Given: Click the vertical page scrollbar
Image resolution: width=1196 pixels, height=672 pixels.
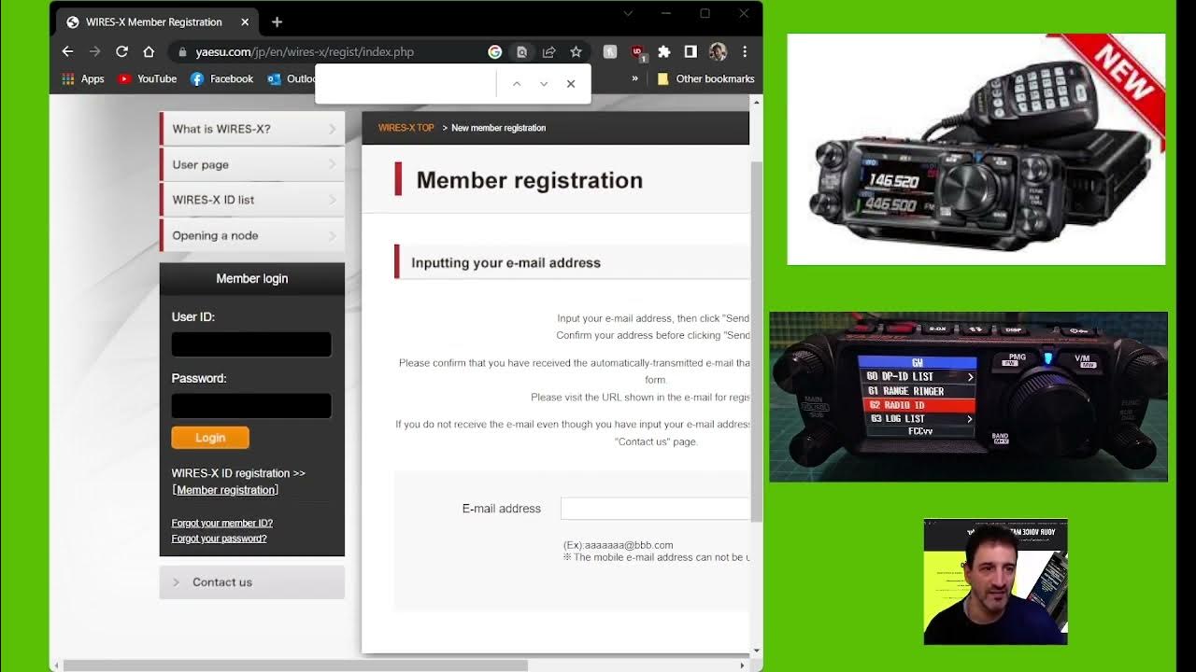Looking at the screenshot, I should (757, 341).
